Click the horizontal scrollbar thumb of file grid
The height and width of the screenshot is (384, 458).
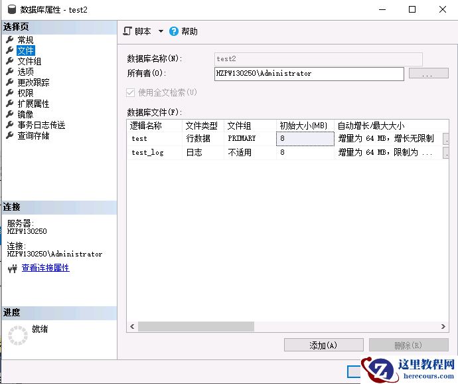196,326
